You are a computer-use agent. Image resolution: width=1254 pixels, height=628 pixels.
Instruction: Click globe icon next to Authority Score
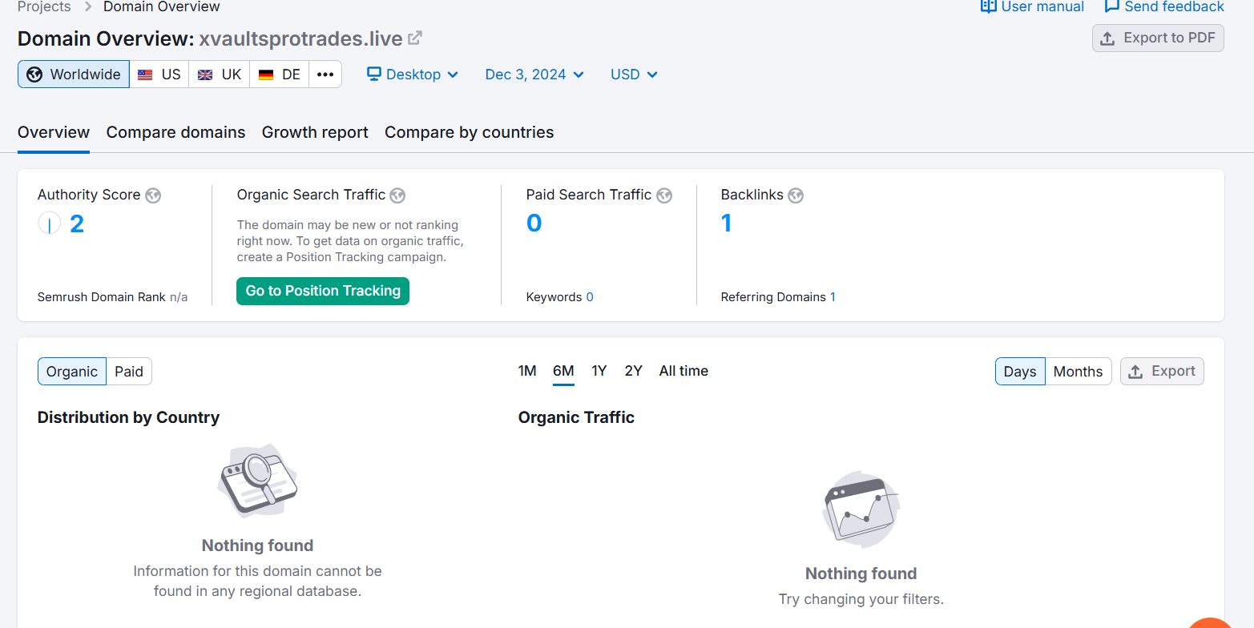(x=153, y=195)
